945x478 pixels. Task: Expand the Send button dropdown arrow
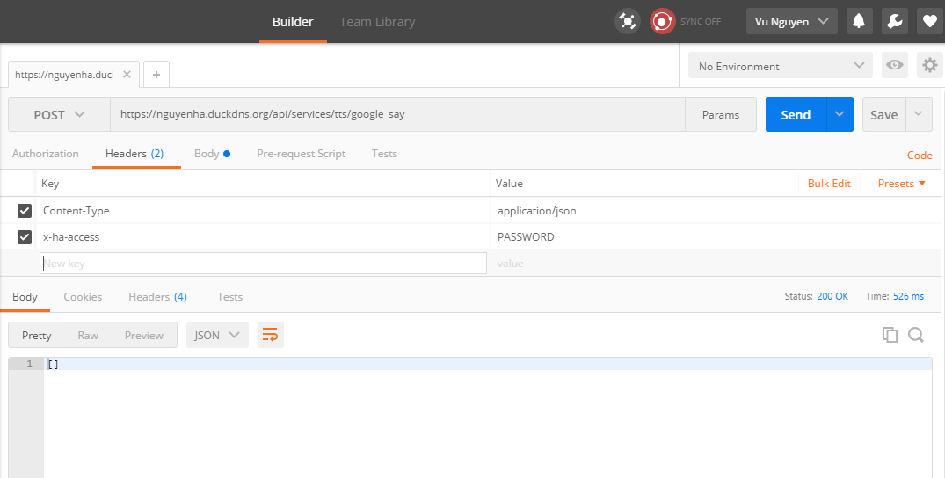pyautogui.click(x=840, y=114)
